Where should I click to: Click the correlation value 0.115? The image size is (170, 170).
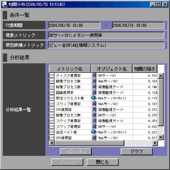pyautogui.click(x=152, y=98)
